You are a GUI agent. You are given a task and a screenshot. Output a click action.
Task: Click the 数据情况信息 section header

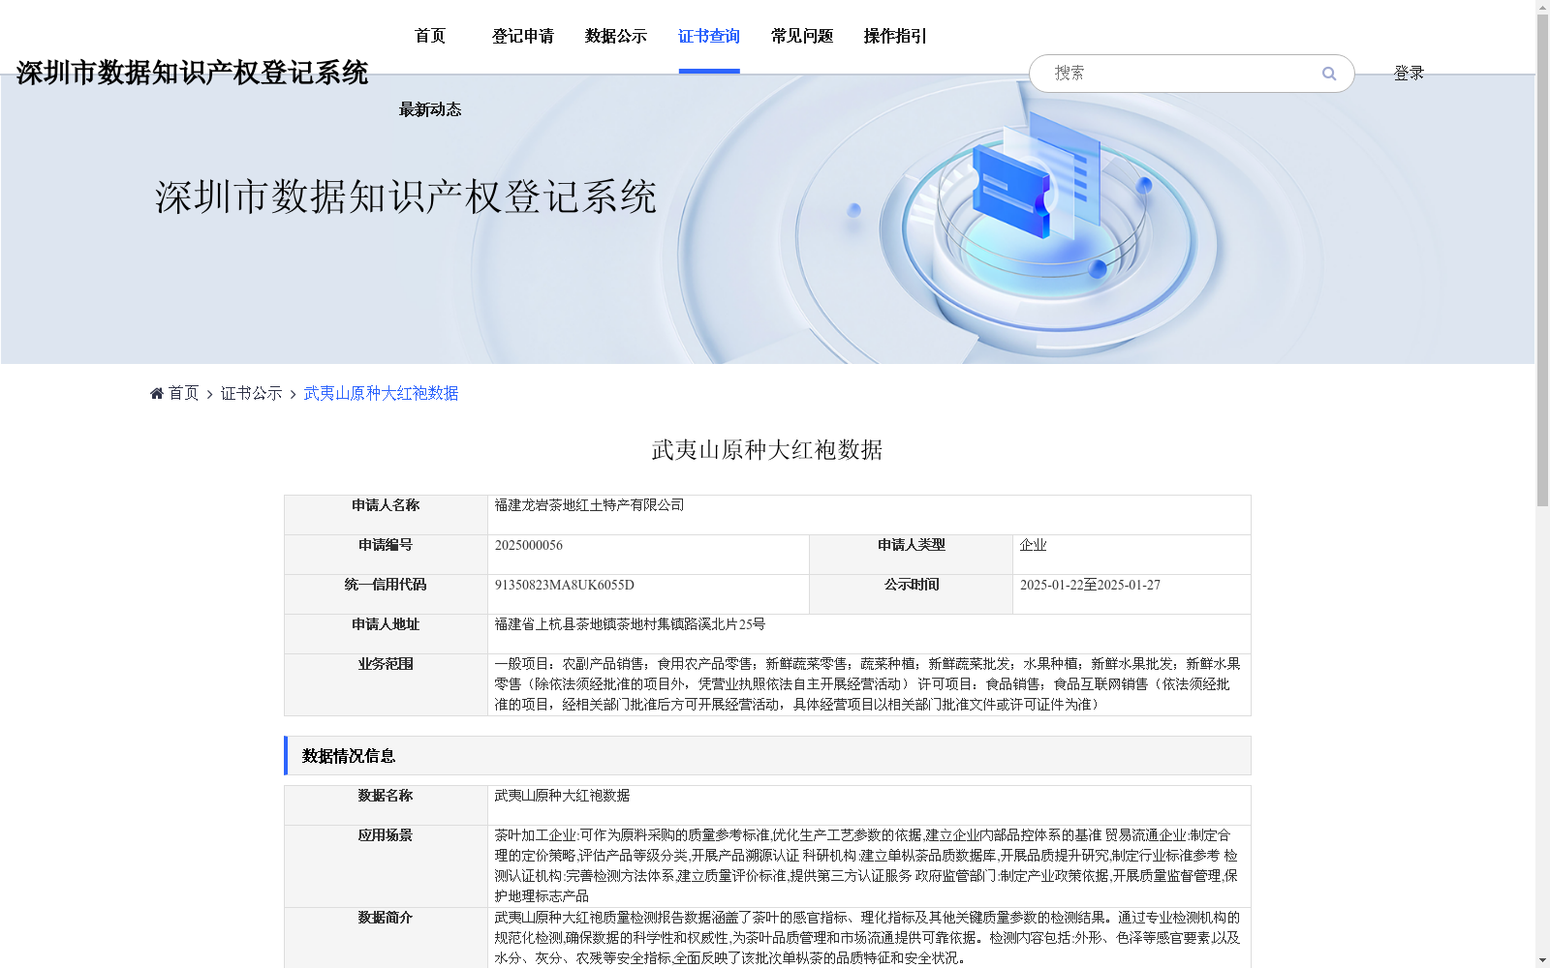767,756
